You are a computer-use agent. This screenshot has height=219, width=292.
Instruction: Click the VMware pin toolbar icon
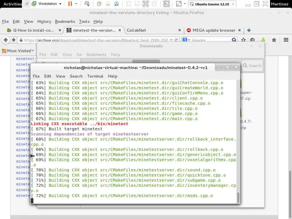[x=27, y=4]
